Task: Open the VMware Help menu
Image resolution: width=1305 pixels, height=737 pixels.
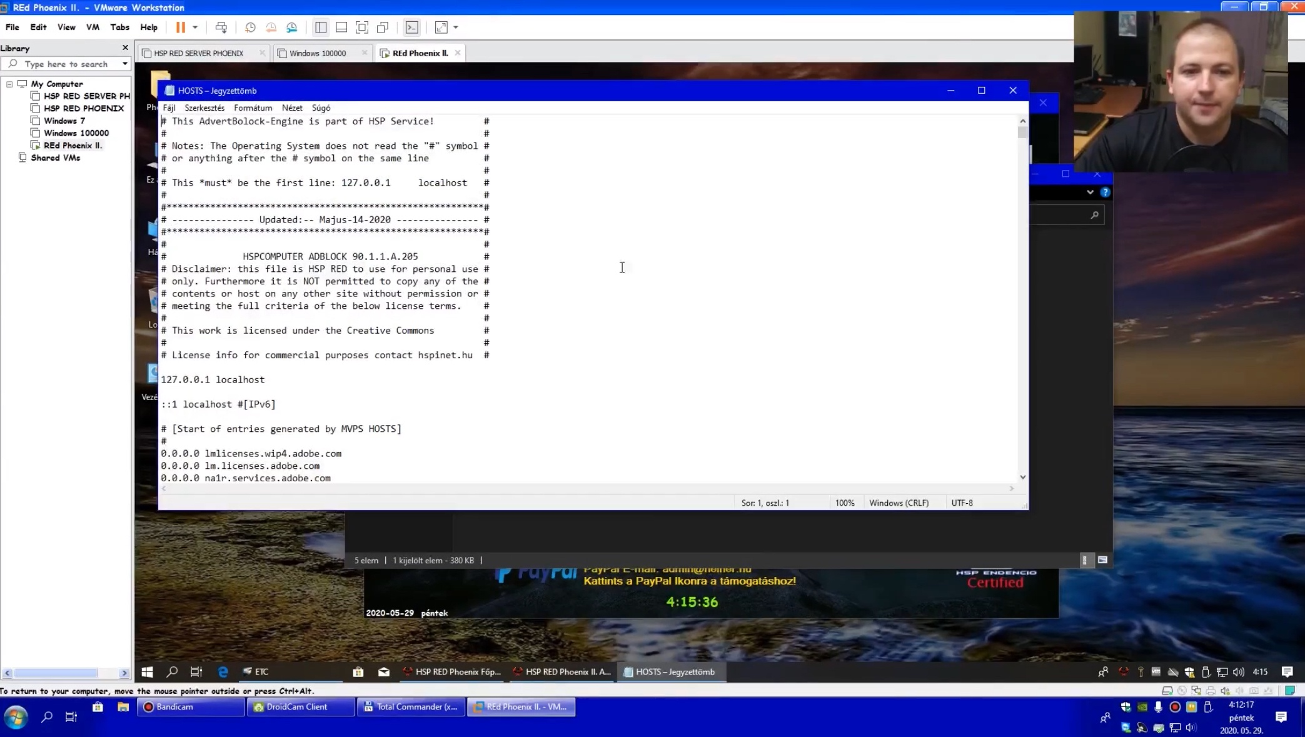Action: pyautogui.click(x=149, y=28)
